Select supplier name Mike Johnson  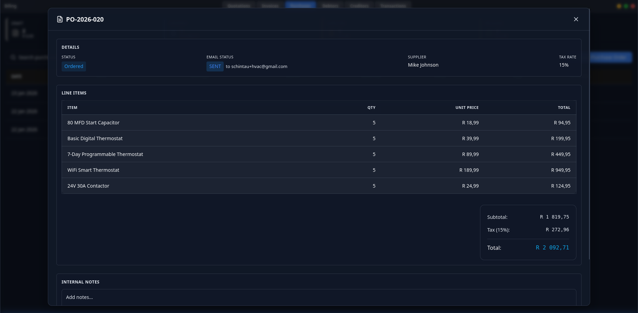(423, 65)
